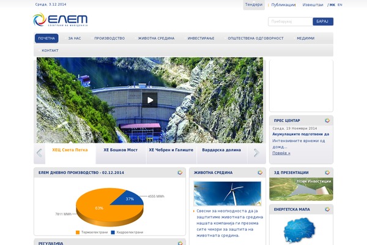The width and height of the screenshot is (367, 245).
Task: Click the blue 37% pie slice
Action: tap(131, 199)
